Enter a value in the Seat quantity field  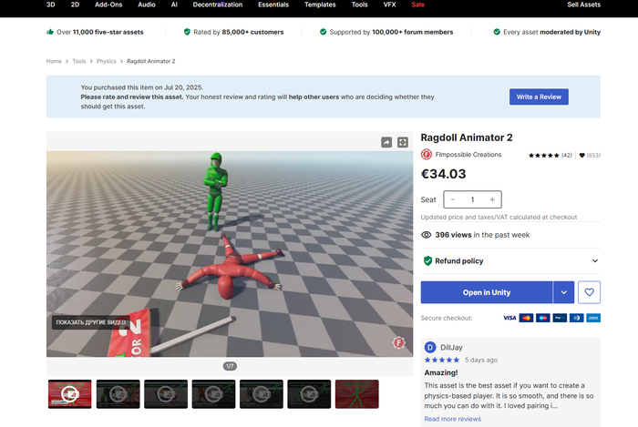tap(472, 199)
